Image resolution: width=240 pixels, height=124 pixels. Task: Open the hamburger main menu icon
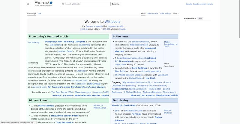[28, 4]
